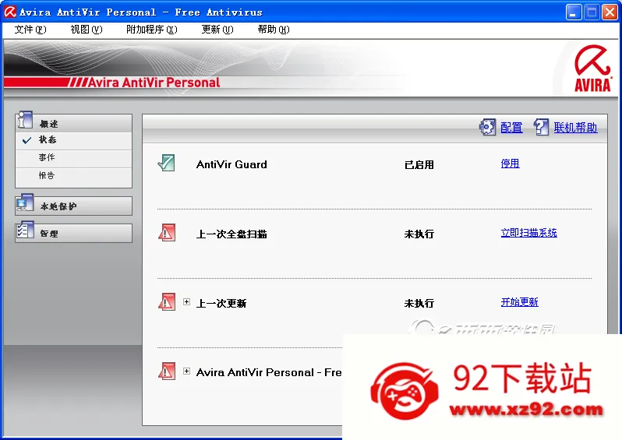This screenshot has width=622, height=440.
Task: Expand the 本地保护 sidebar section
Action: click(74, 206)
